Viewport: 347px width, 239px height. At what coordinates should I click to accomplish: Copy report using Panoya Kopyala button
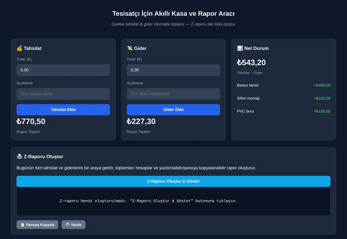pyautogui.click(x=37, y=225)
